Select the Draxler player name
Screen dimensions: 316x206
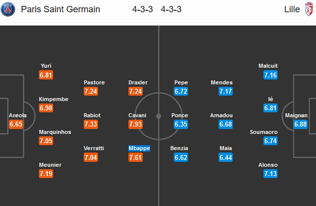coord(138,82)
